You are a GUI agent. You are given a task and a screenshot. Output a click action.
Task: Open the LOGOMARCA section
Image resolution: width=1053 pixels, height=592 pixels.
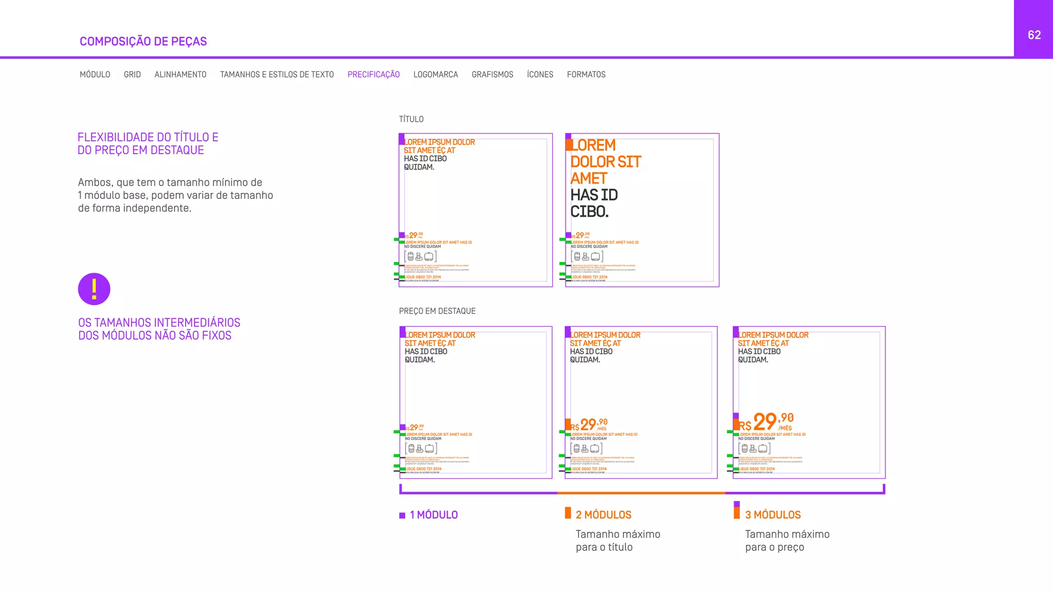pos(435,75)
